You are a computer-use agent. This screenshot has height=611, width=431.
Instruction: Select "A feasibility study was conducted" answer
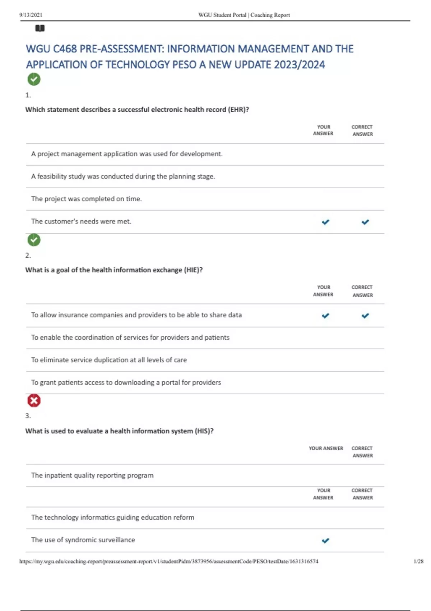click(123, 176)
